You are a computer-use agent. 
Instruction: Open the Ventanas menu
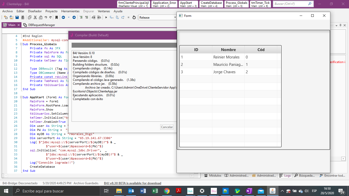pyautogui.click(x=104, y=11)
